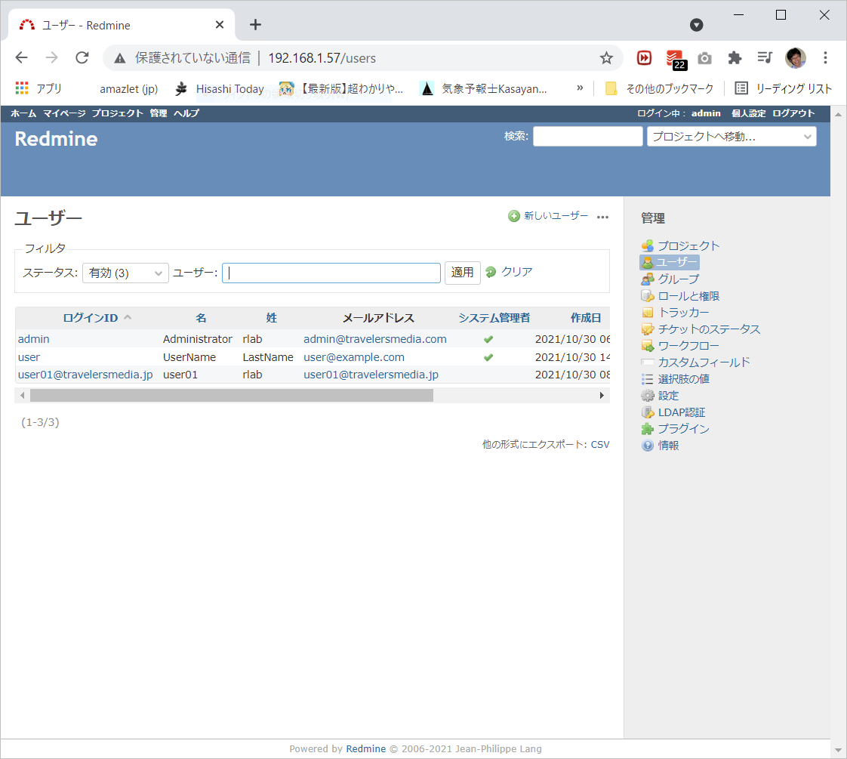847x759 pixels.
Task: Open the My Page (マイページ) top menu
Action: tap(64, 113)
